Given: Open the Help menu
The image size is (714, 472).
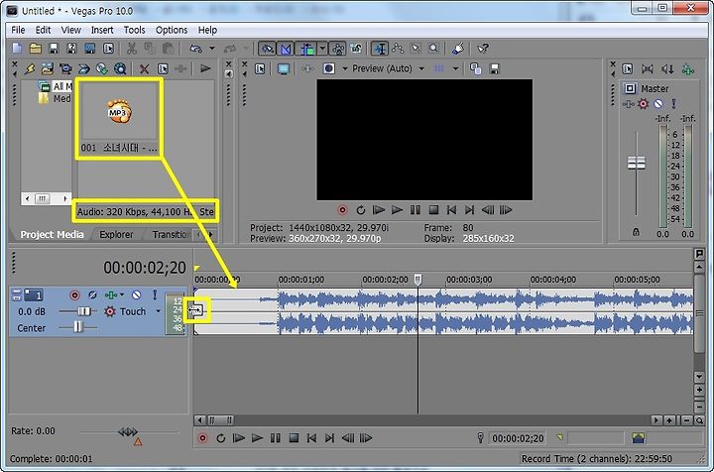Looking at the screenshot, I should [x=207, y=30].
